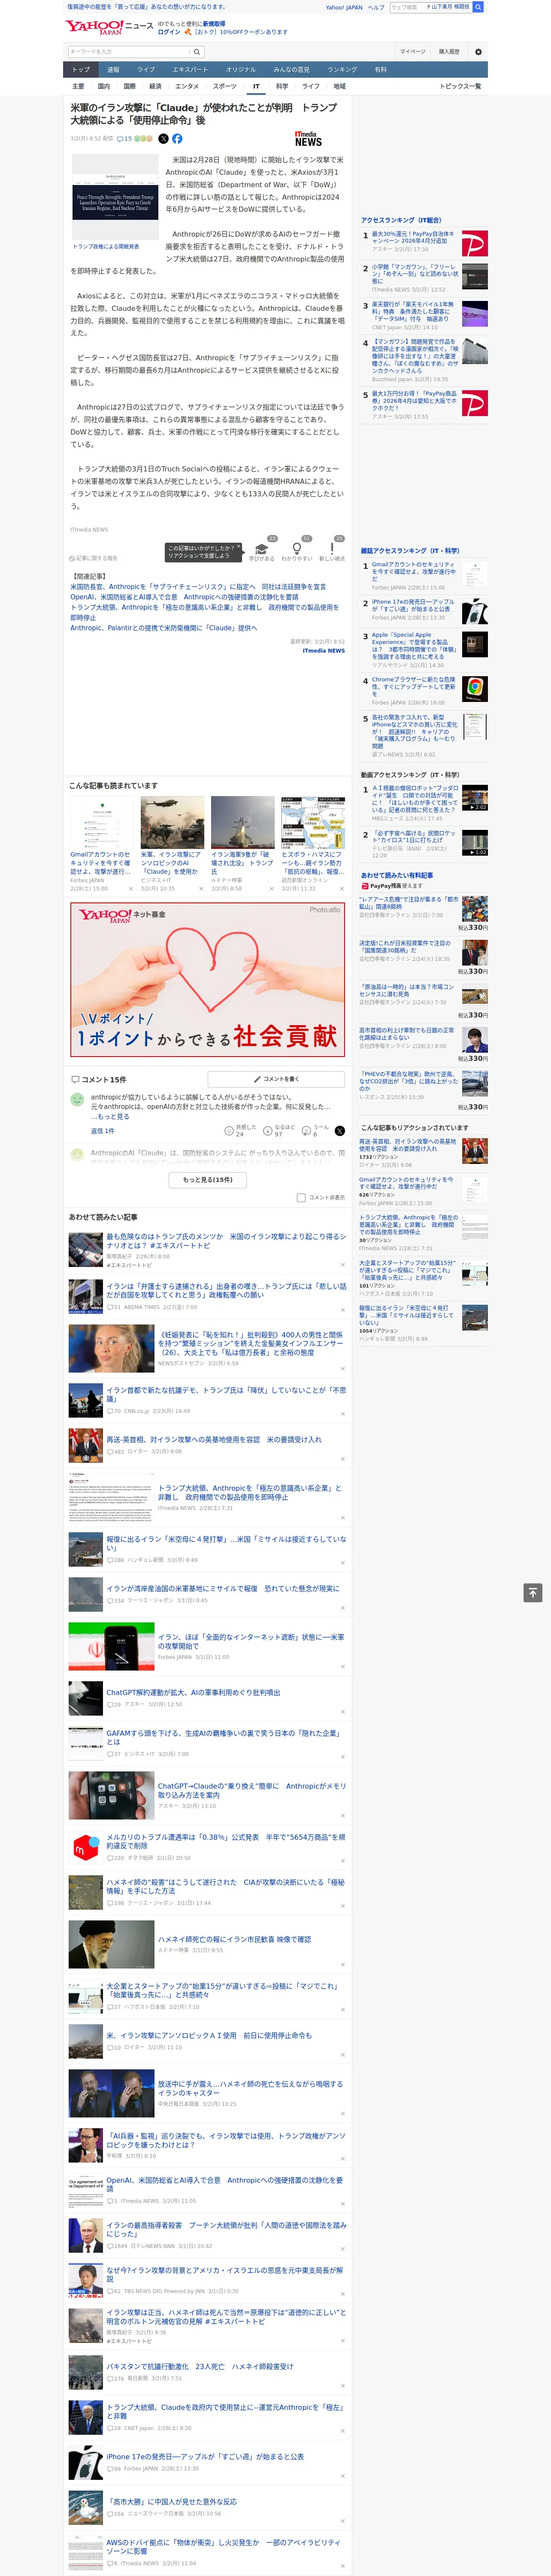Click the ログイン link
Viewport: 551px width, 2576px height.
(169, 32)
